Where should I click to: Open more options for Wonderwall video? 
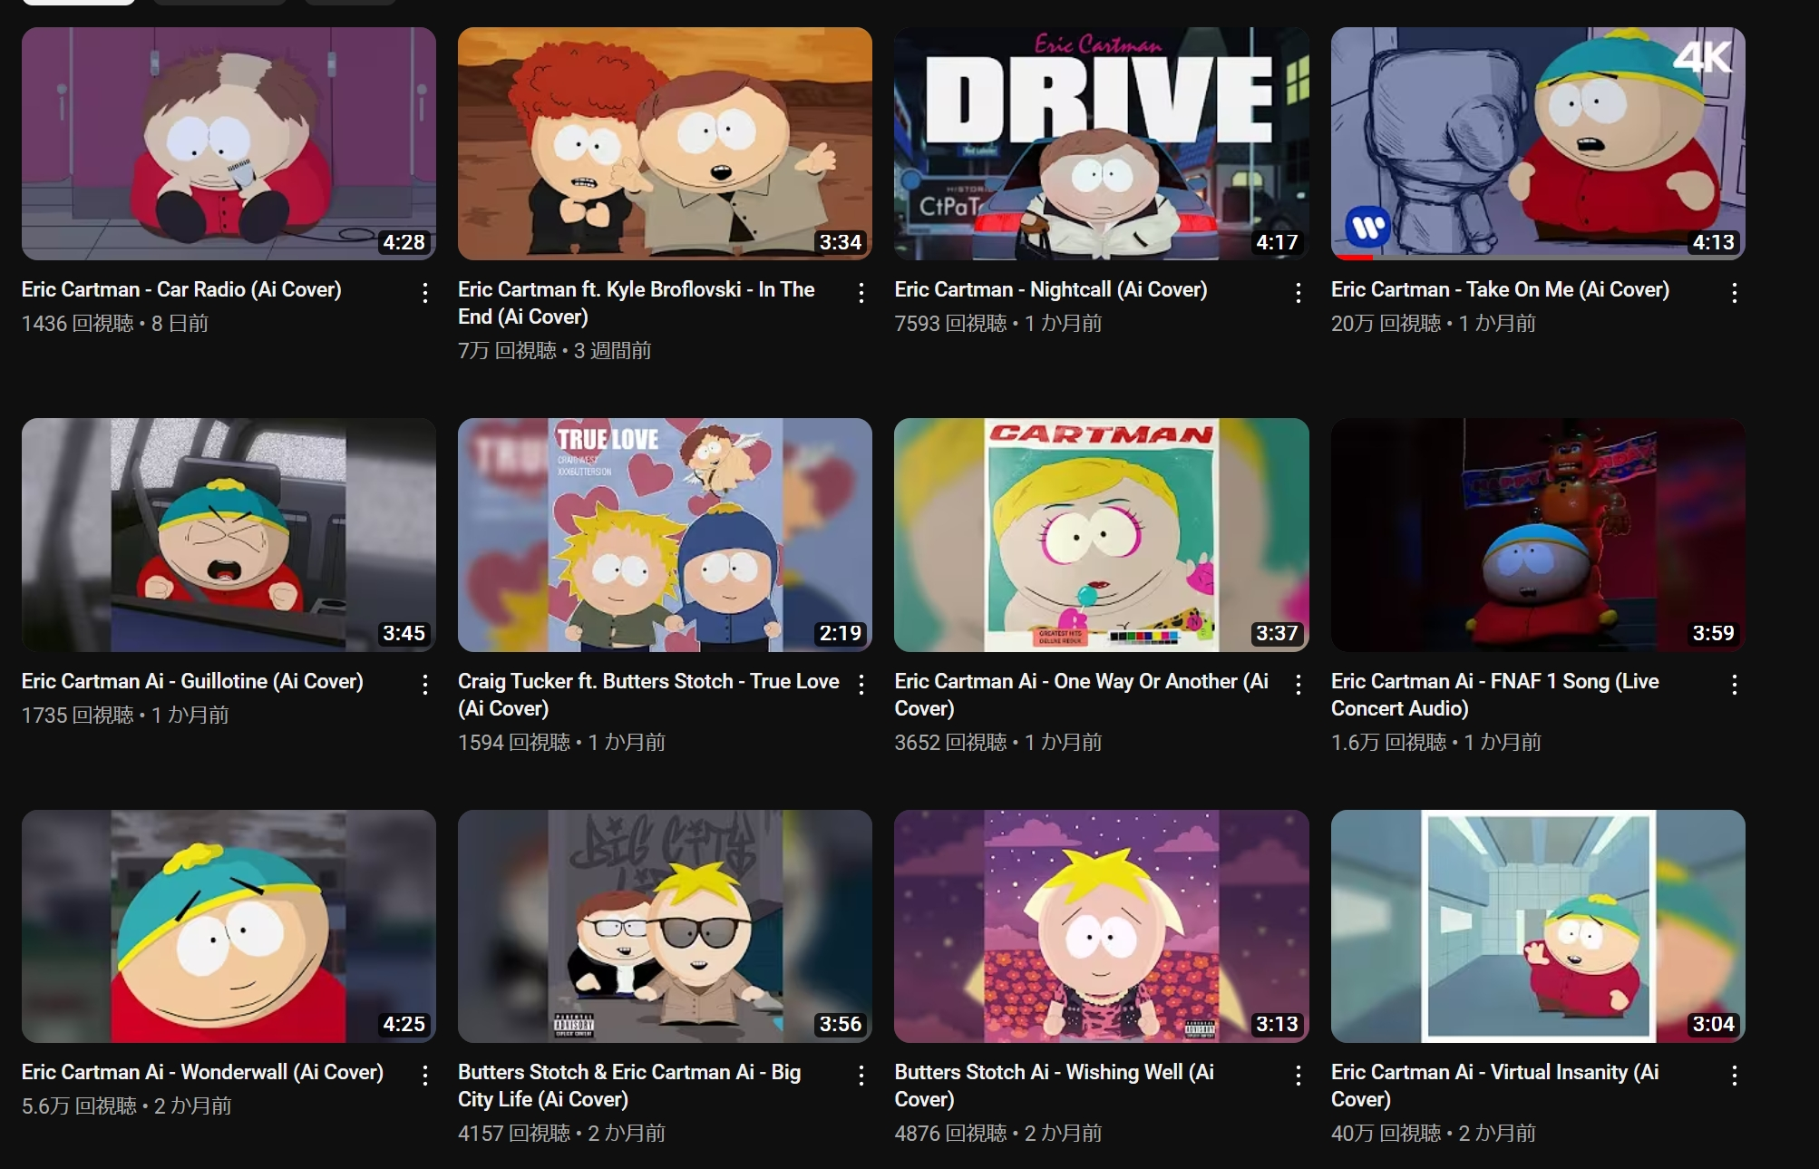coord(424,1075)
